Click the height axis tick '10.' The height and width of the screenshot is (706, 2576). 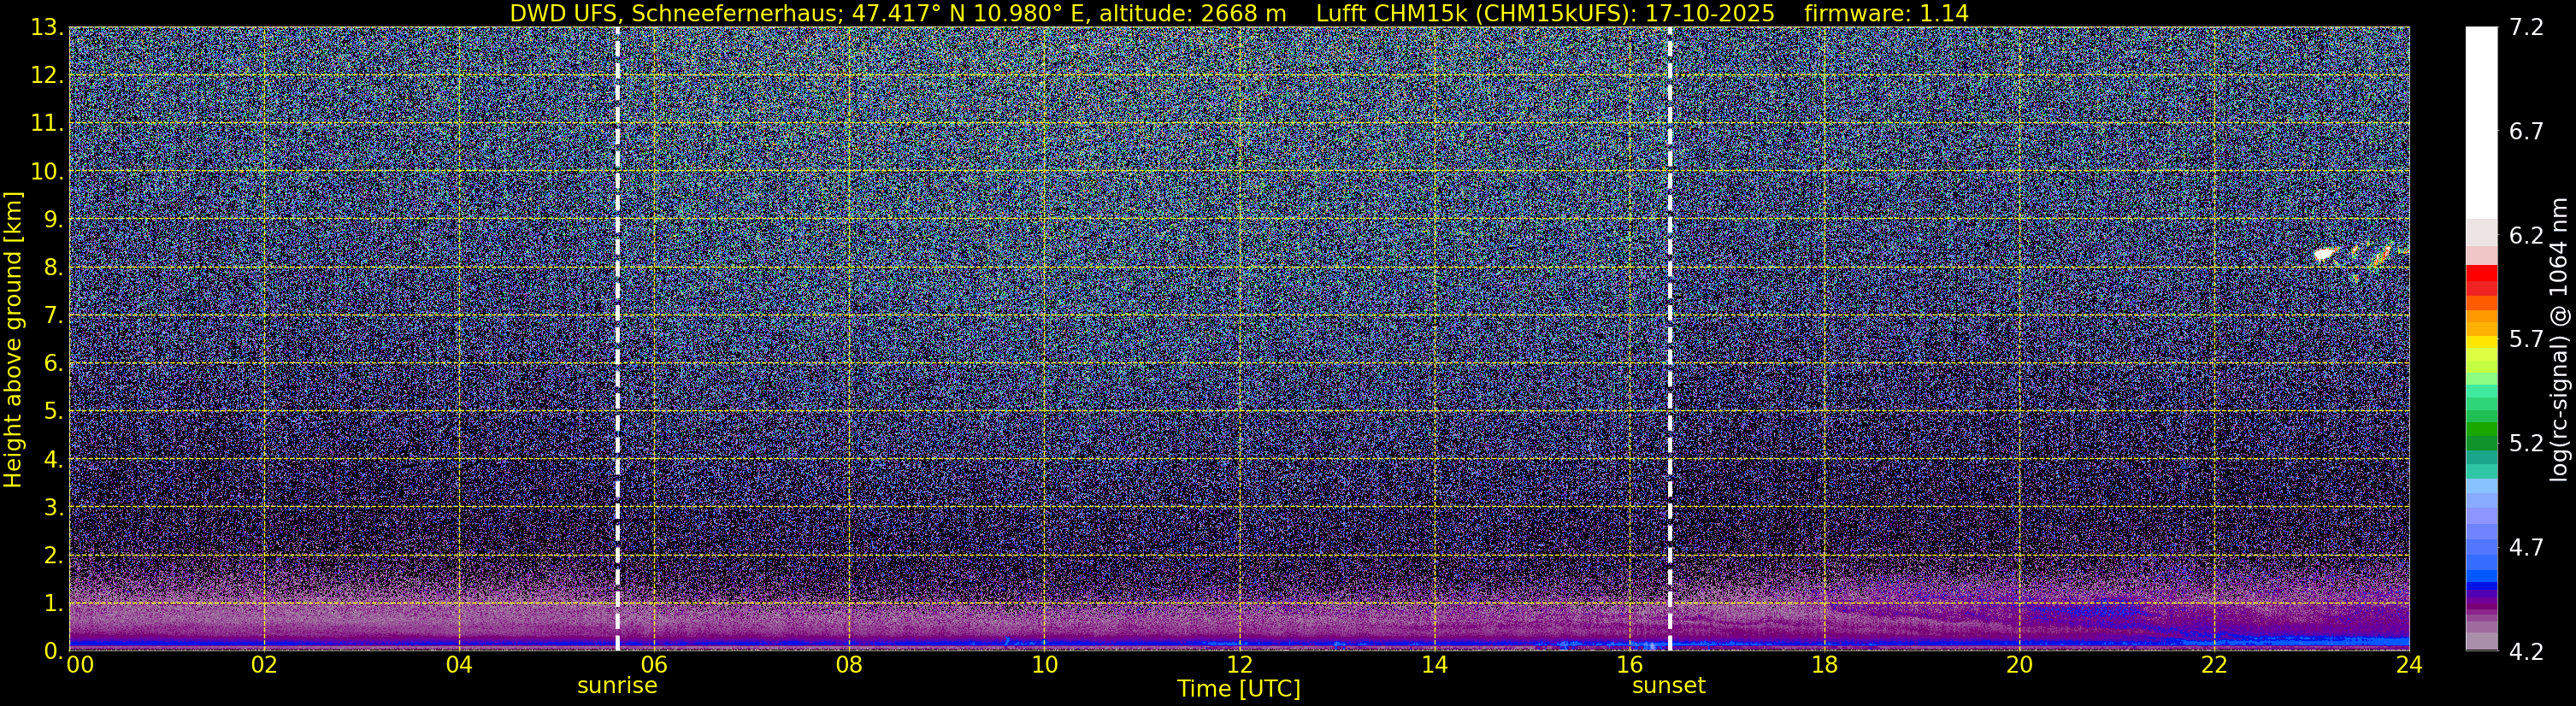pyautogui.click(x=47, y=171)
